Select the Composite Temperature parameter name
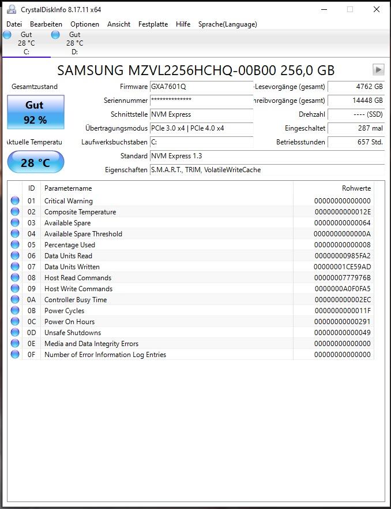The width and height of the screenshot is (391, 509). pyautogui.click(x=80, y=212)
